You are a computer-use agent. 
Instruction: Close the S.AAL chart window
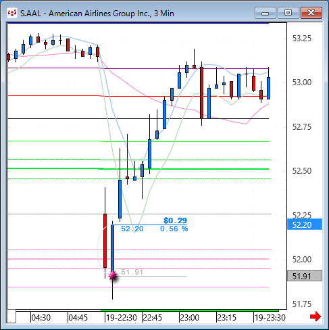[311, 13]
